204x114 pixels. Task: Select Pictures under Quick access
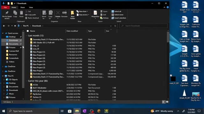click(x=12, y=47)
